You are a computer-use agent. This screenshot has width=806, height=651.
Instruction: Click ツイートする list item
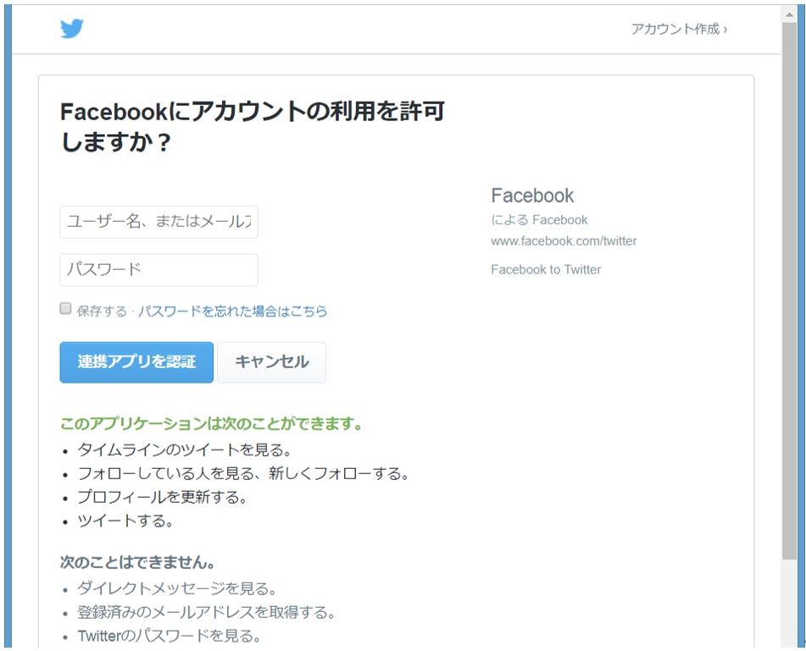tap(125, 521)
